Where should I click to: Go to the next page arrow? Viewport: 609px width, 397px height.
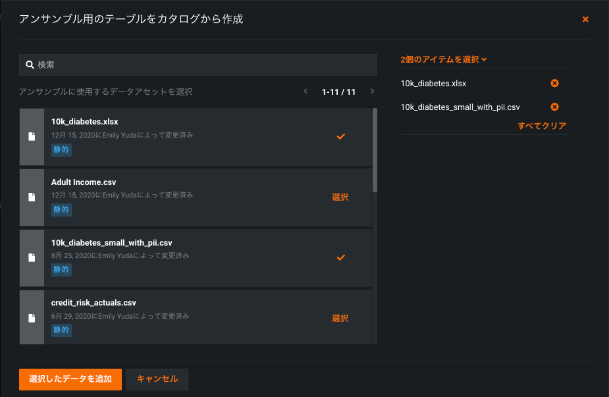372,92
